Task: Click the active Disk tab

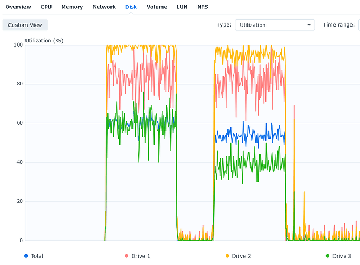Action: click(x=131, y=7)
